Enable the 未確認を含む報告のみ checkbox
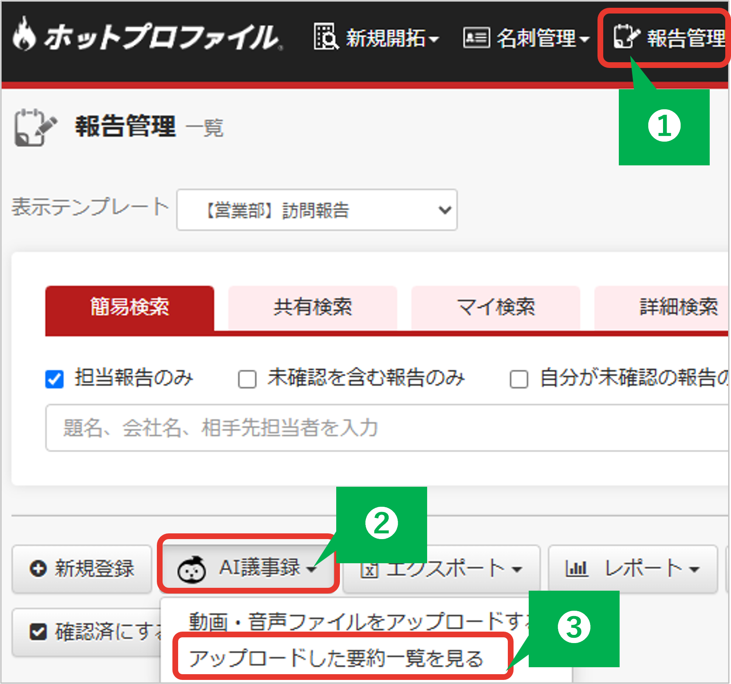The image size is (731, 684). 247,379
